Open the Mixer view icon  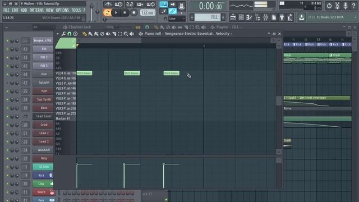(x=265, y=17)
